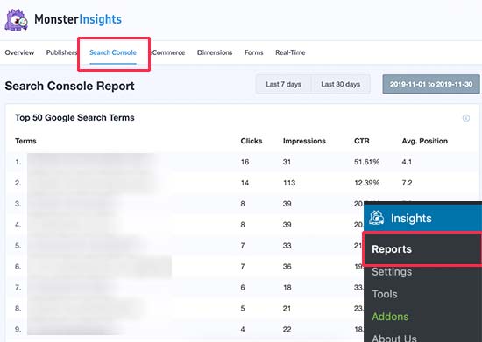
Task: Click the info icon beside Top 50 Google Search Terms
Action: click(x=466, y=118)
